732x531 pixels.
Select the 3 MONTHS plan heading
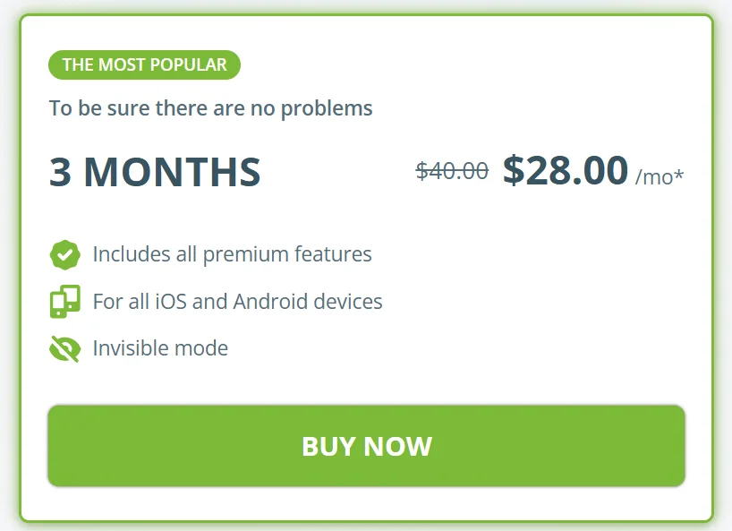155,172
